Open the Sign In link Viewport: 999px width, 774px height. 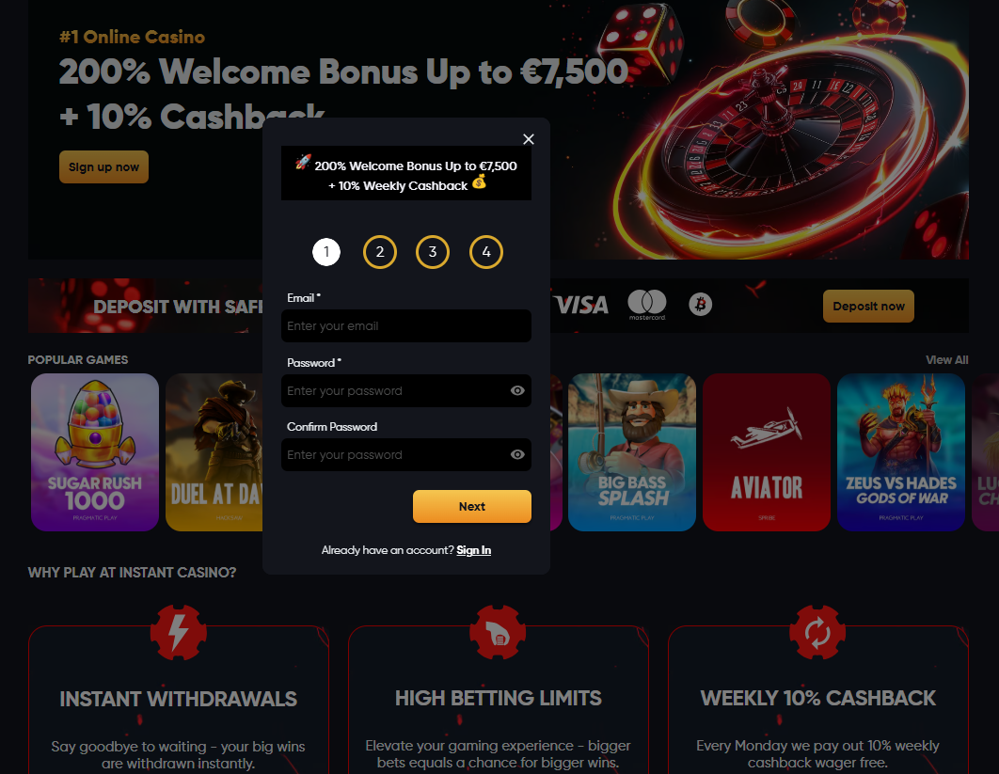pos(473,550)
